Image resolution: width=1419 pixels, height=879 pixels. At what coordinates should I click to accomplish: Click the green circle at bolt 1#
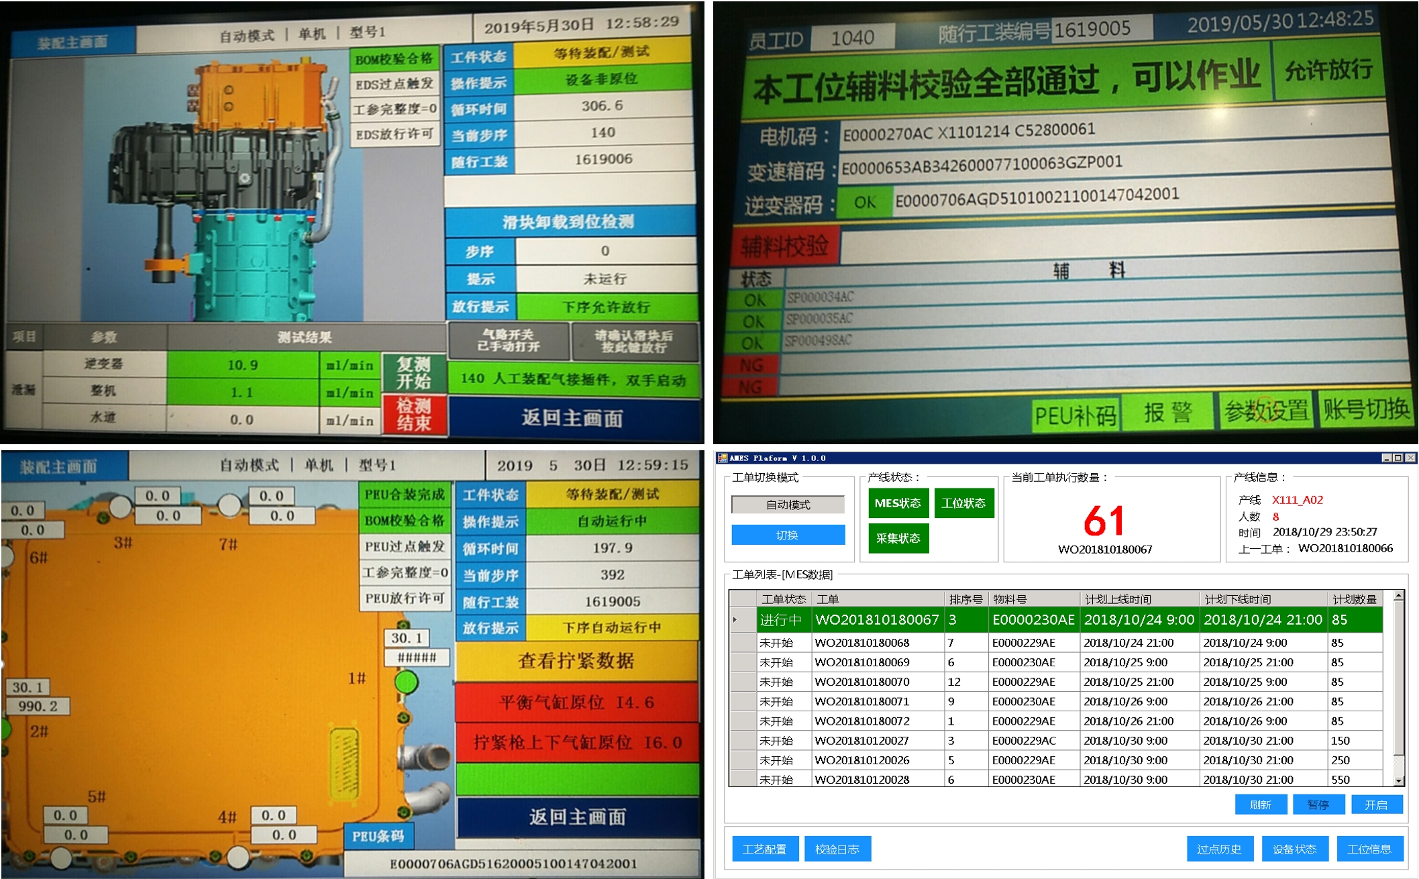coord(406,682)
